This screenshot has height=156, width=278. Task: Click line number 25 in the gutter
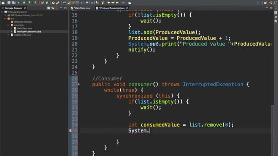(x=74, y=73)
